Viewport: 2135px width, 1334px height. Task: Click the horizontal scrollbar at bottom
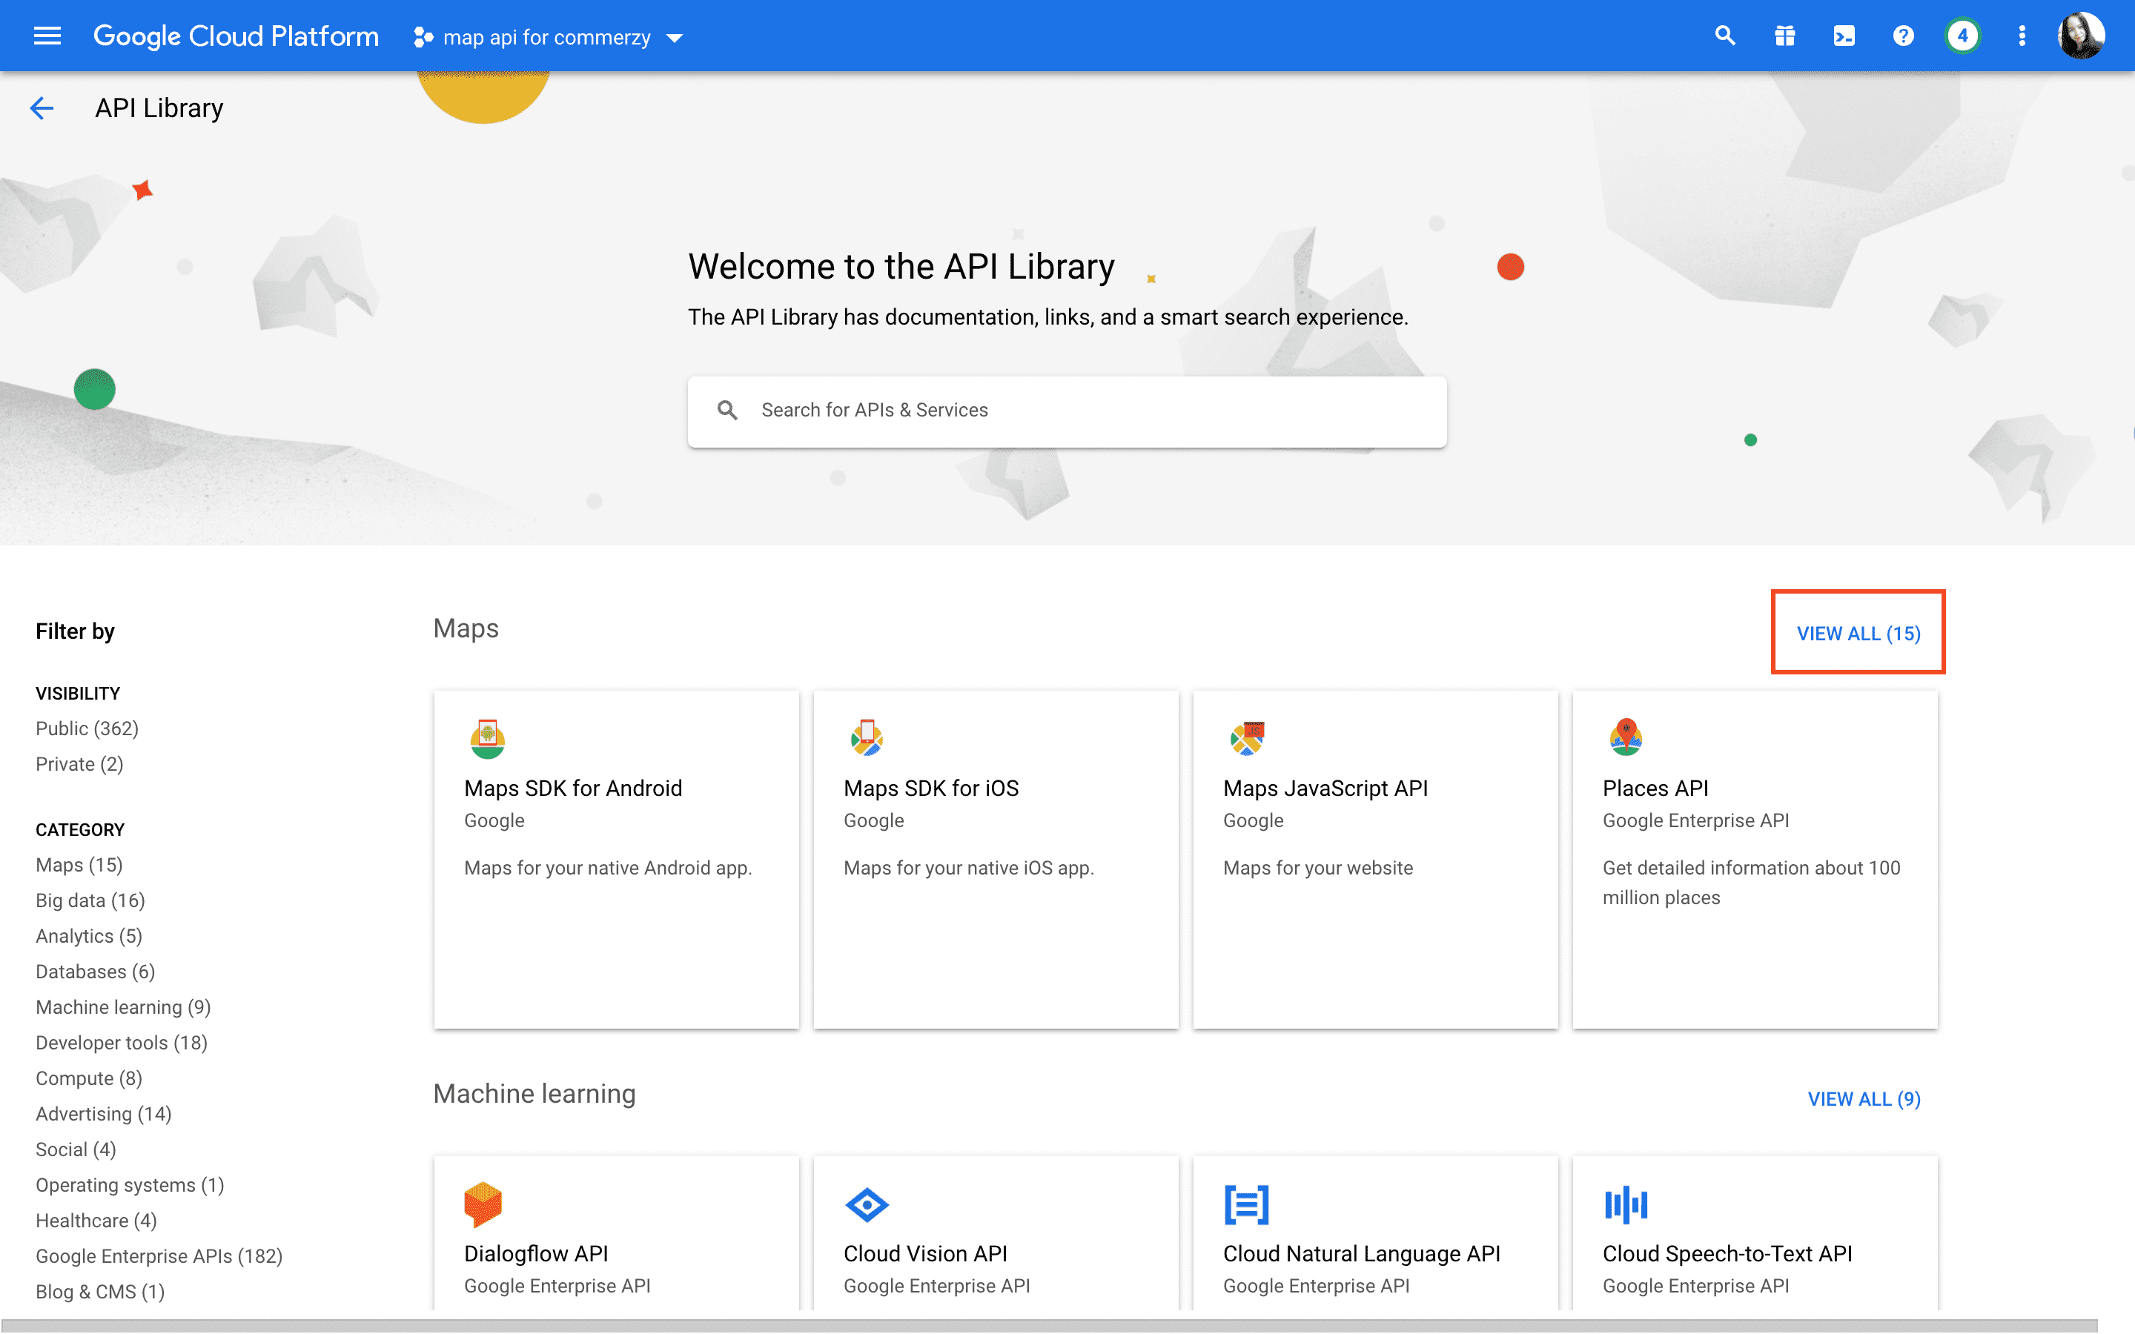[x=1048, y=1326]
